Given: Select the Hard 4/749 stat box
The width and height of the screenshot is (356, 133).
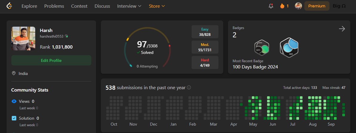Looking at the screenshot, I should (205, 63).
